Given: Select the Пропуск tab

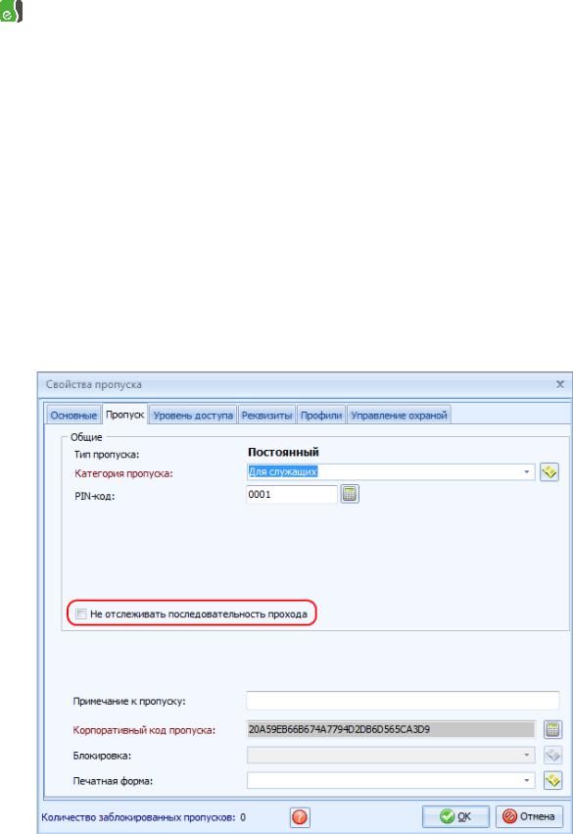Looking at the screenshot, I should click(124, 415).
